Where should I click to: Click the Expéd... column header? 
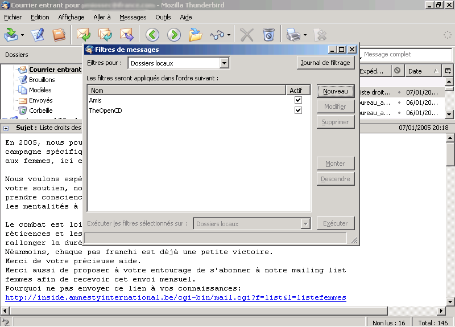375,71
